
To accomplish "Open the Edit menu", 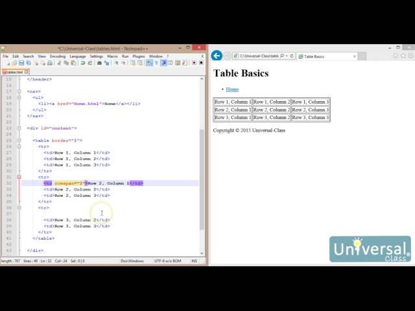I will [x=16, y=56].
